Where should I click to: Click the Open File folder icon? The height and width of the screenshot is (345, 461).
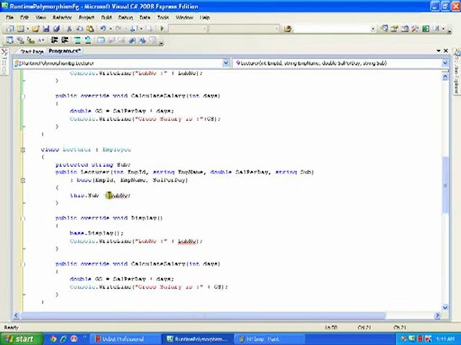tap(36, 28)
